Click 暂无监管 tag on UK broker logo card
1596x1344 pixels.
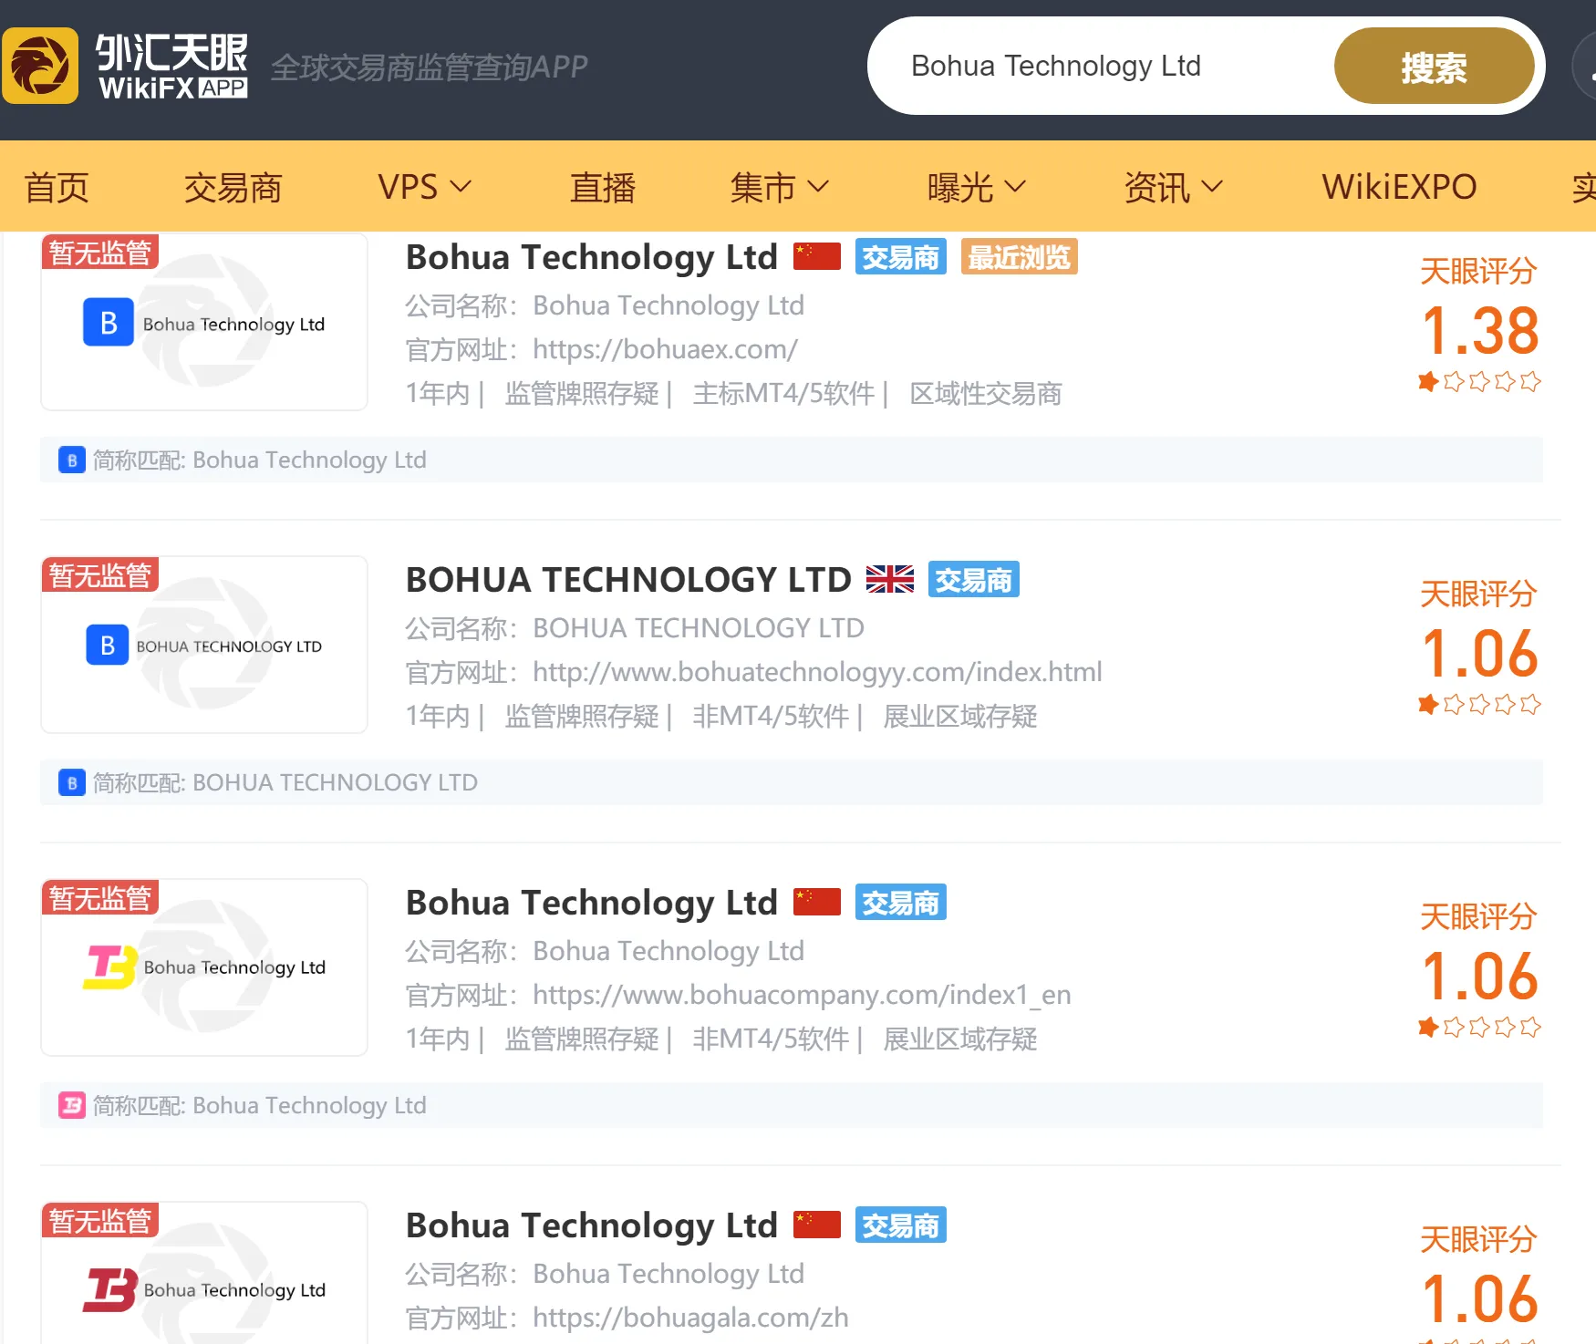coord(100,574)
